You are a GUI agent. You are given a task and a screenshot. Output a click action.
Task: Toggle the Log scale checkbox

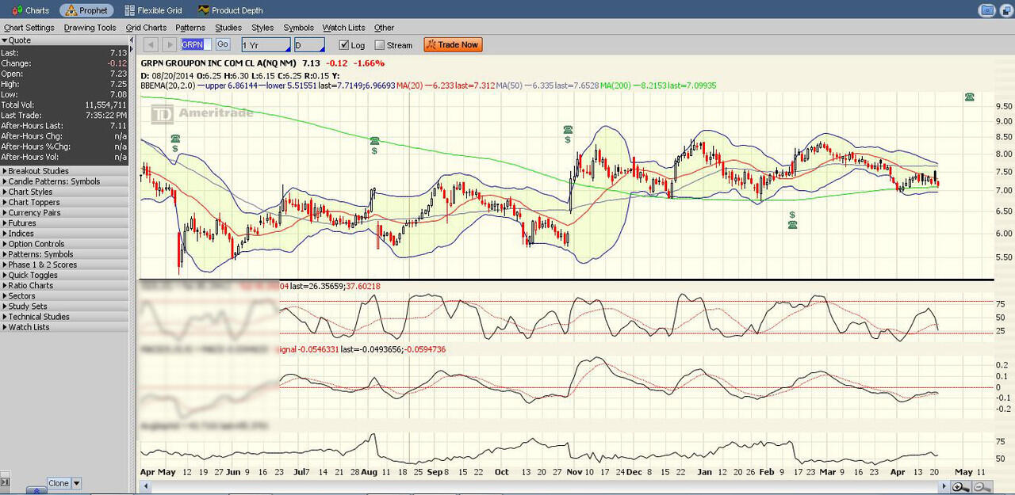click(x=344, y=45)
